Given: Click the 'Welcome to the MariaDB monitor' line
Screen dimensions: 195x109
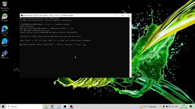Looking at the screenshot, I should click(x=47, y=28).
